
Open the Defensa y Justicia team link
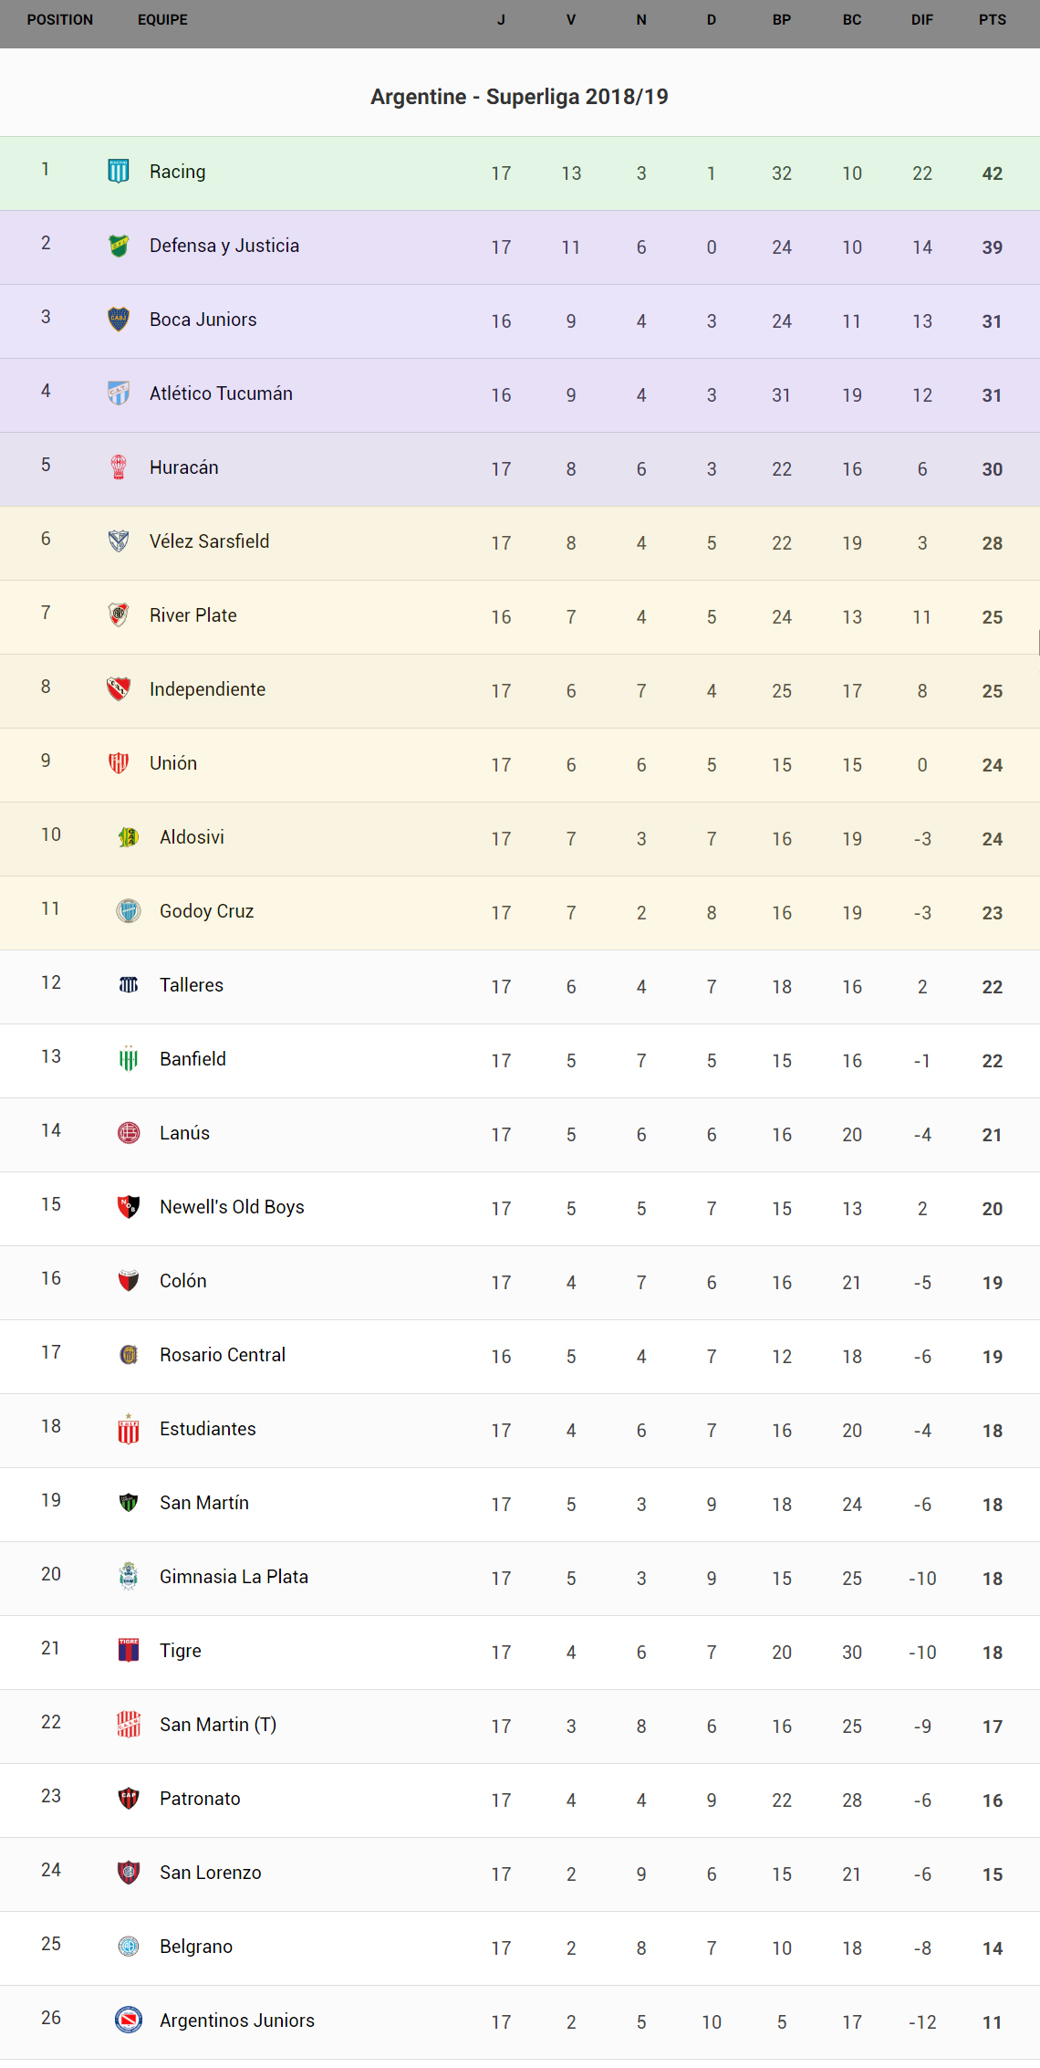[x=224, y=246]
